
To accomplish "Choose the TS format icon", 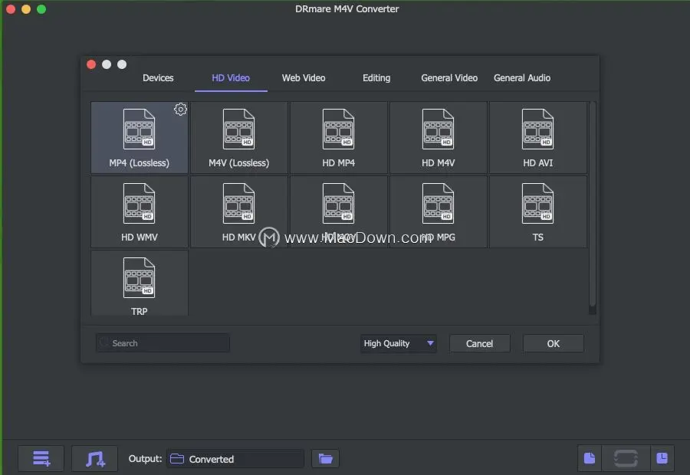I will [537, 204].
